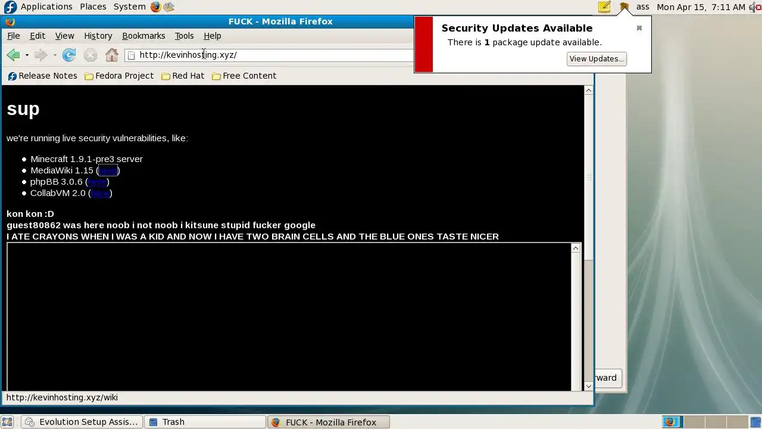Click the volume speaker icon

(755, 7)
